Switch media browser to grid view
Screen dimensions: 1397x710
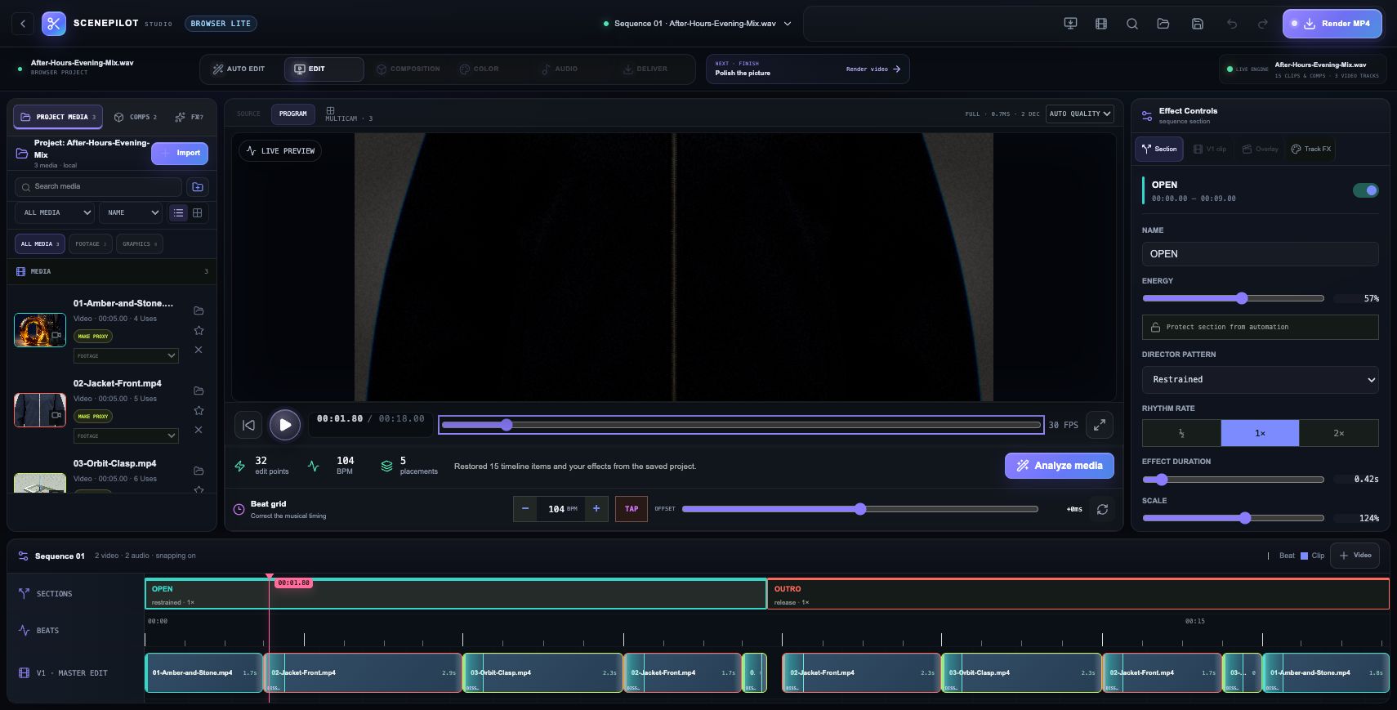(197, 212)
